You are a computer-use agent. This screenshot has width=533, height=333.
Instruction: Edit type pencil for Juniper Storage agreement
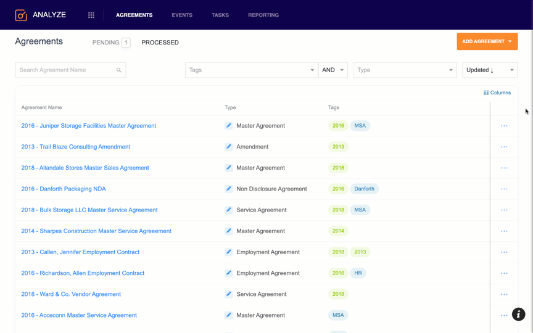click(x=229, y=126)
